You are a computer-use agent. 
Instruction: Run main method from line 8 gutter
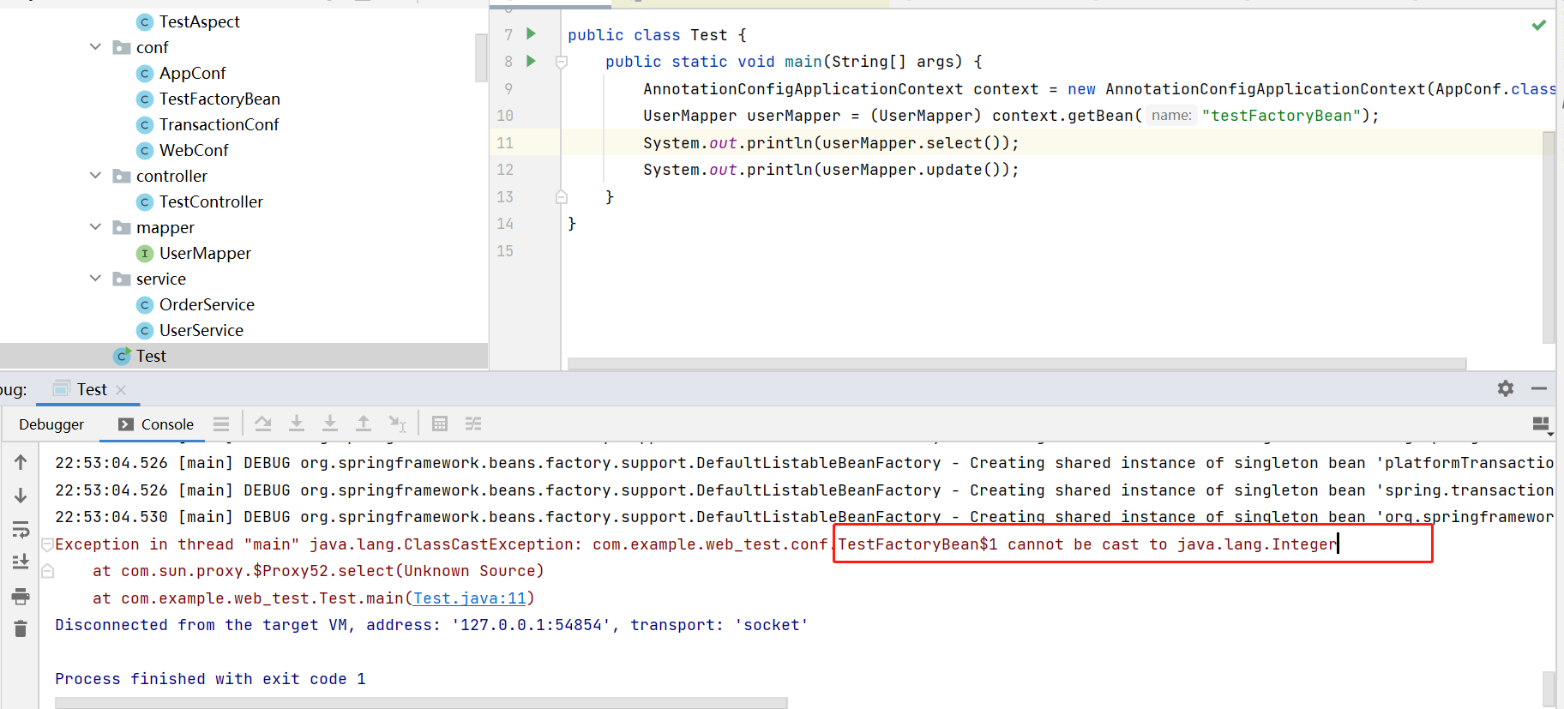point(531,61)
